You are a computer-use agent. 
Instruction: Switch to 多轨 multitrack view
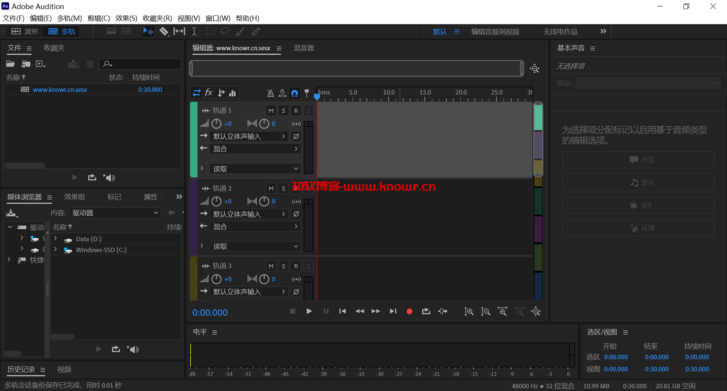(62, 31)
